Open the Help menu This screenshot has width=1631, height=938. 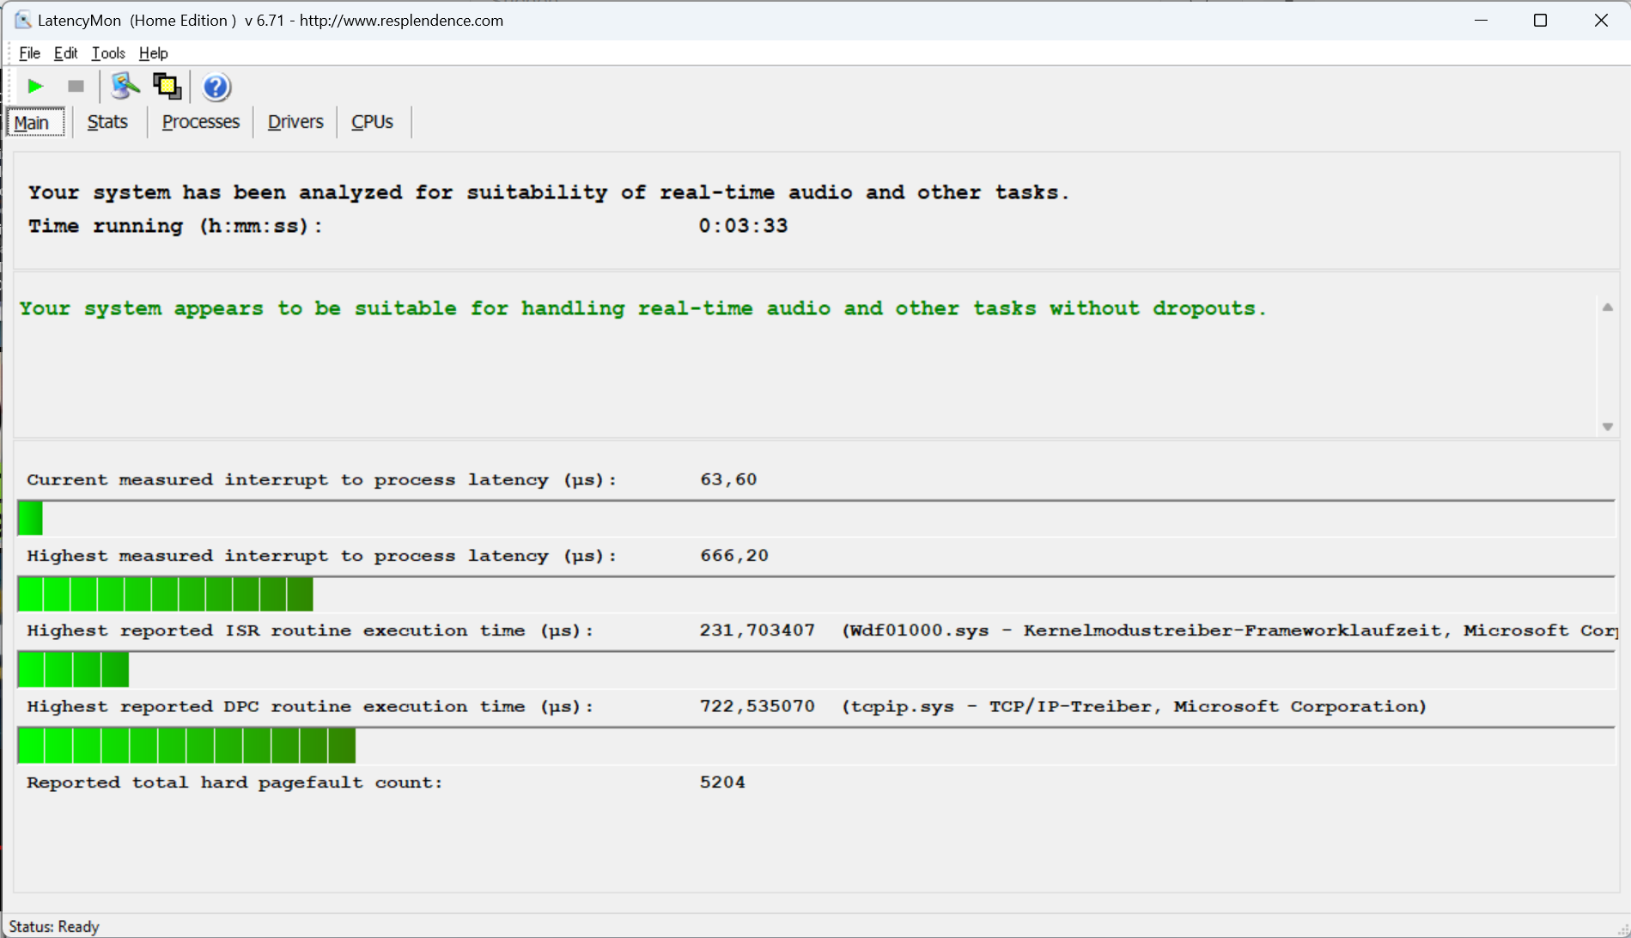coord(153,53)
